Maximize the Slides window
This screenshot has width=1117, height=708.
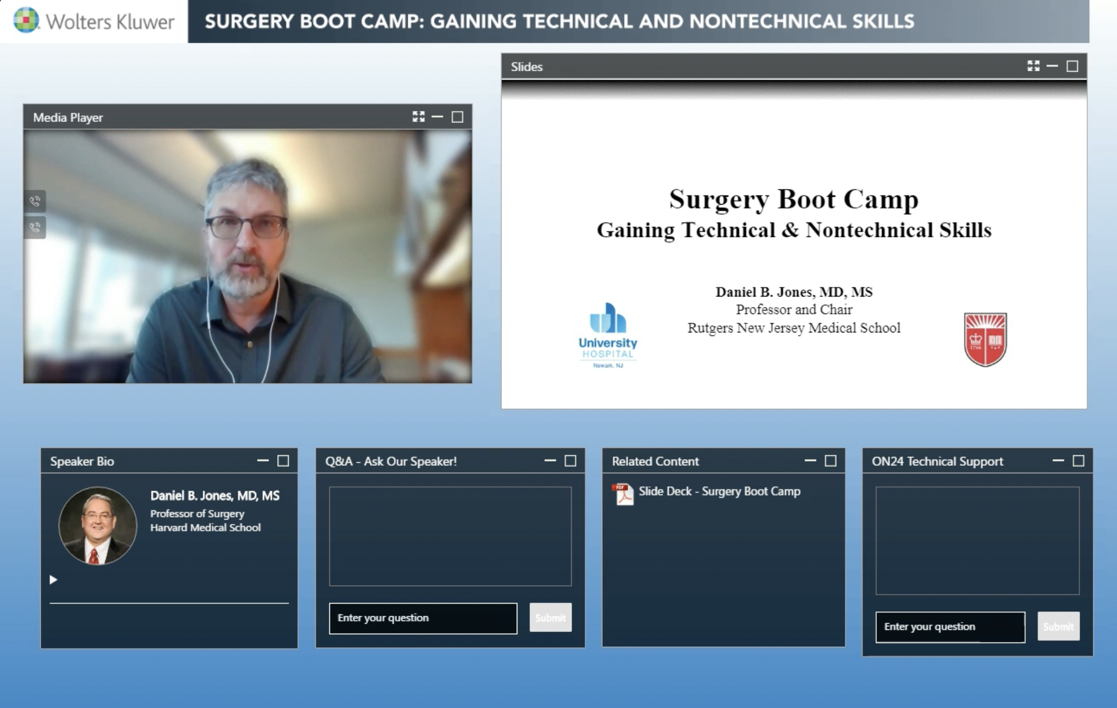1072,66
